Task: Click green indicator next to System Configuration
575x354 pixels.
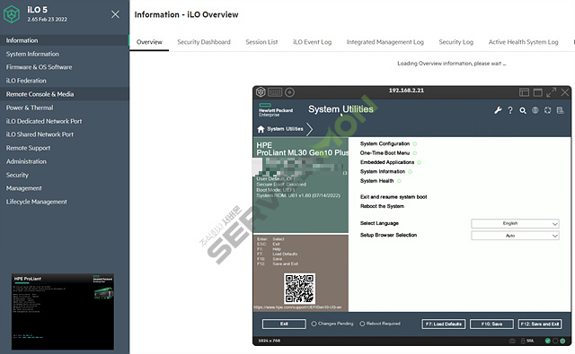Action: click(x=415, y=143)
